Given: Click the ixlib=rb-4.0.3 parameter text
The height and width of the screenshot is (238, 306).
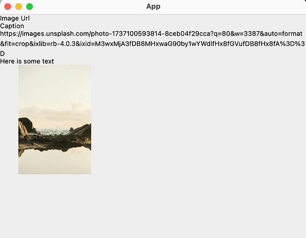Looking at the screenshot, I should point(55,44).
